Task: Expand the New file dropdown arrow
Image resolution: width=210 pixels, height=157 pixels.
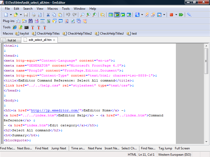Action: (11, 15)
